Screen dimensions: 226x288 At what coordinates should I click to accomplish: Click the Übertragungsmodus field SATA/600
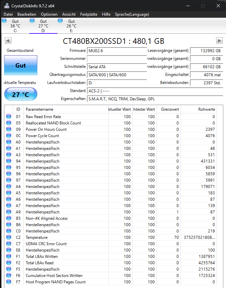coord(117,75)
